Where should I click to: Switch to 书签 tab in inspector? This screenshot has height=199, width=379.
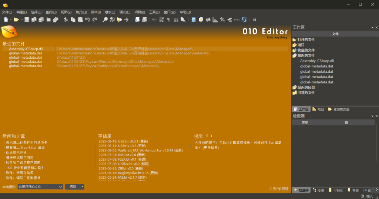coord(353,190)
